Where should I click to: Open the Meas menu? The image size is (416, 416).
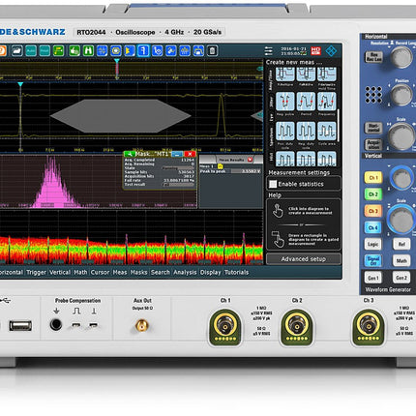[120, 272]
